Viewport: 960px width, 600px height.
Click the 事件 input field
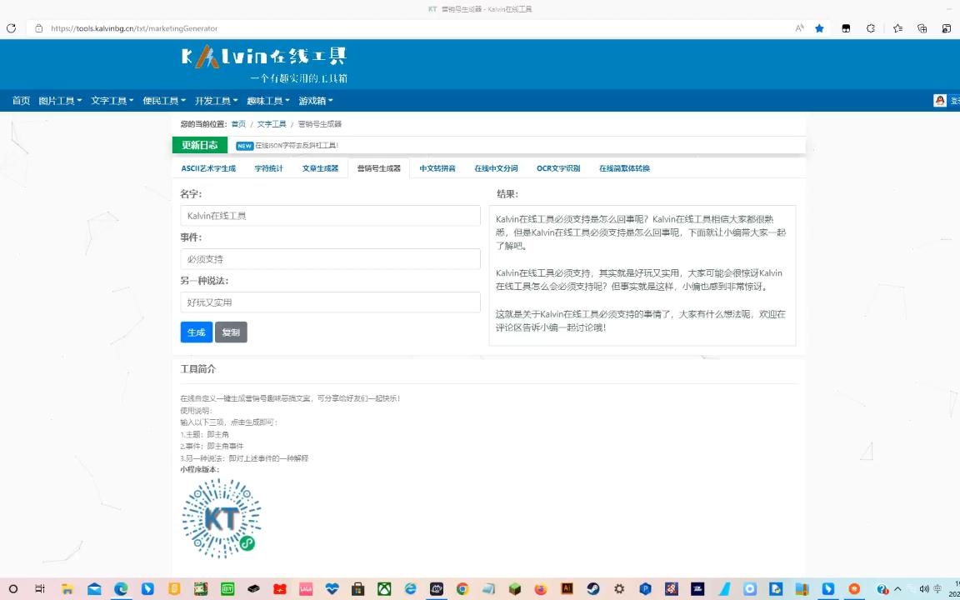point(331,259)
